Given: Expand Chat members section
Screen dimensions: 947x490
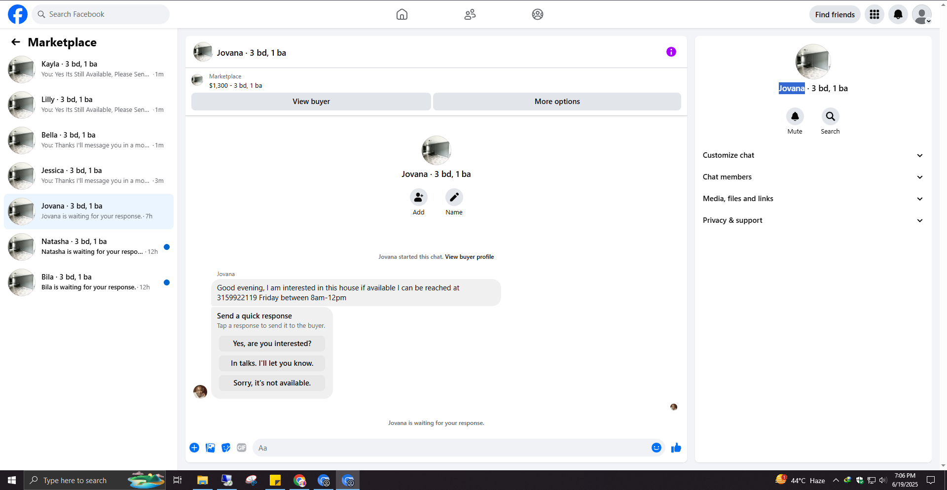Looking at the screenshot, I should pyautogui.click(x=813, y=177).
